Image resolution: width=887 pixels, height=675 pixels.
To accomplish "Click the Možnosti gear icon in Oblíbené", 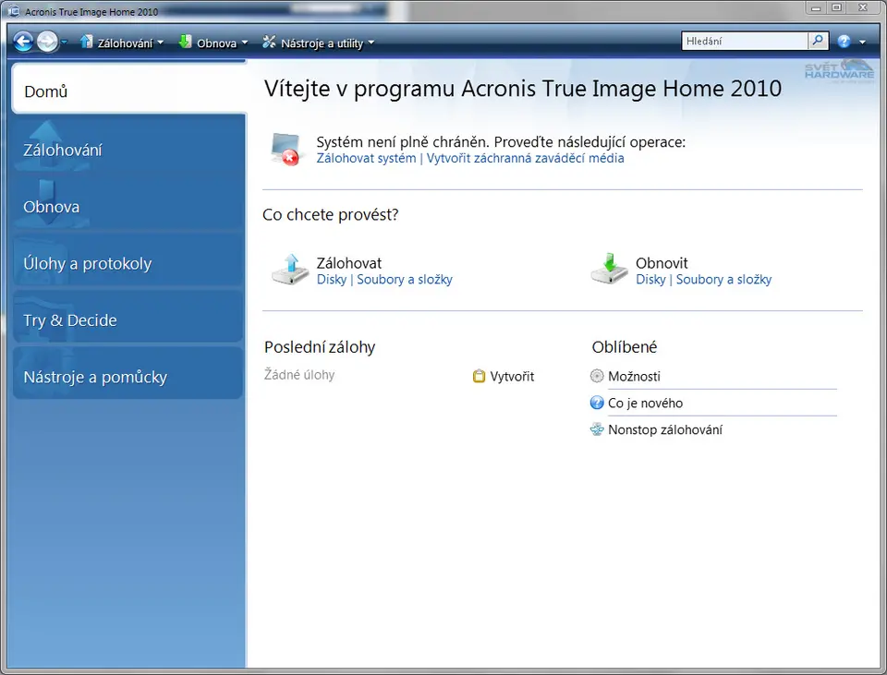I will pos(597,377).
